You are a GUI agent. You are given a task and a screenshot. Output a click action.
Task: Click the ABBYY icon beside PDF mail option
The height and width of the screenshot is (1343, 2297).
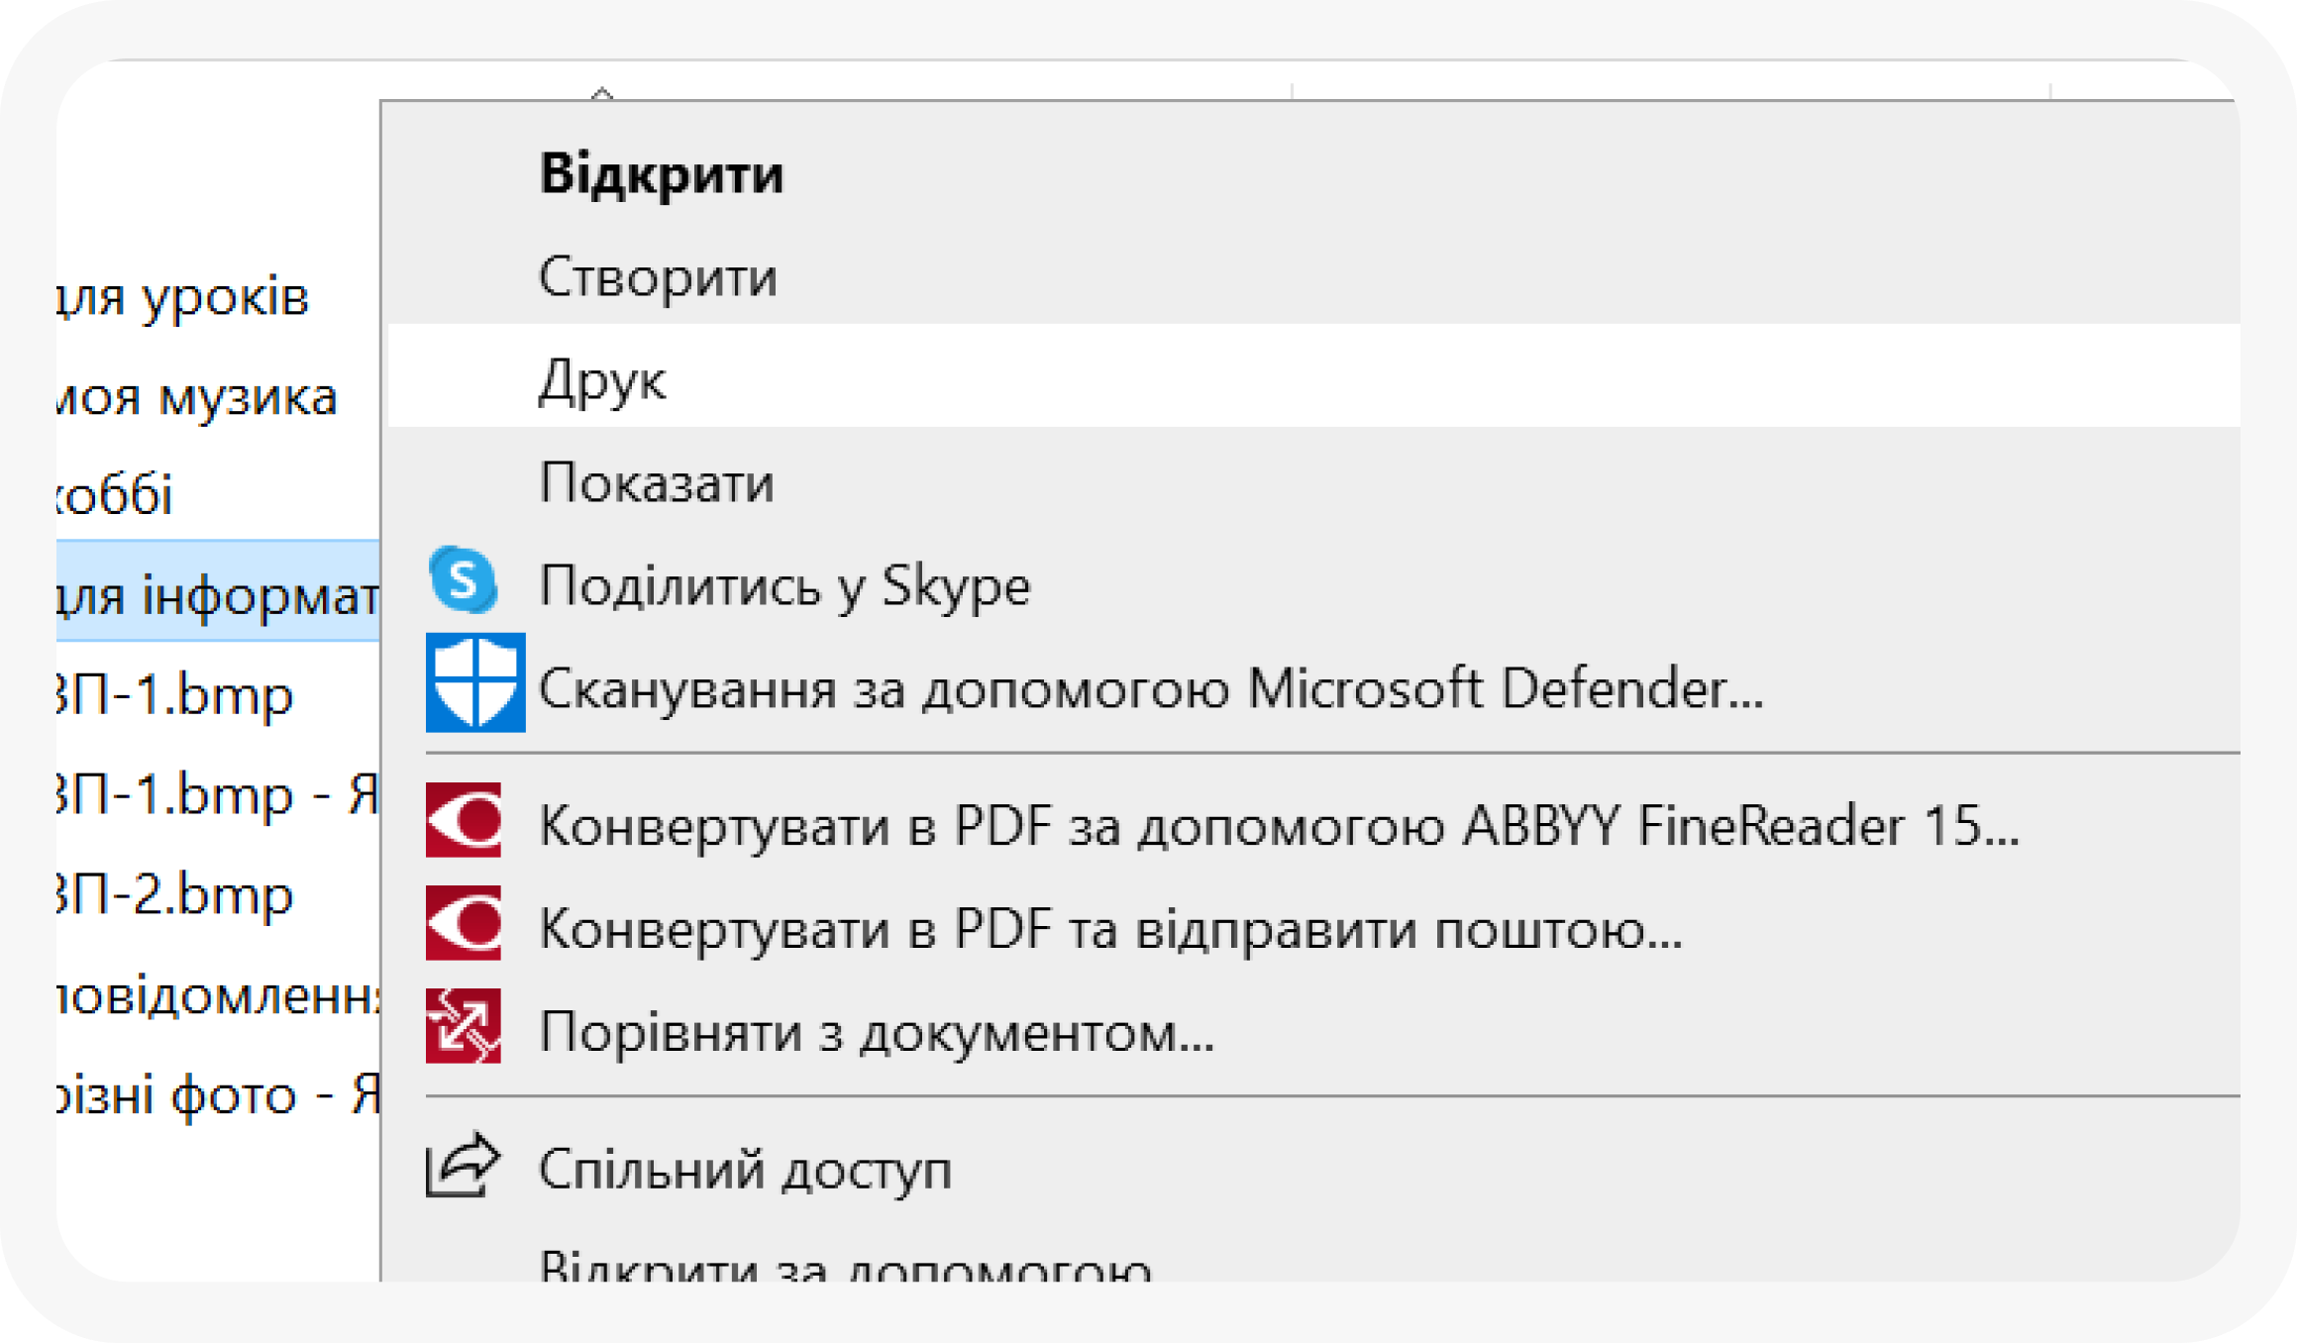(x=464, y=924)
